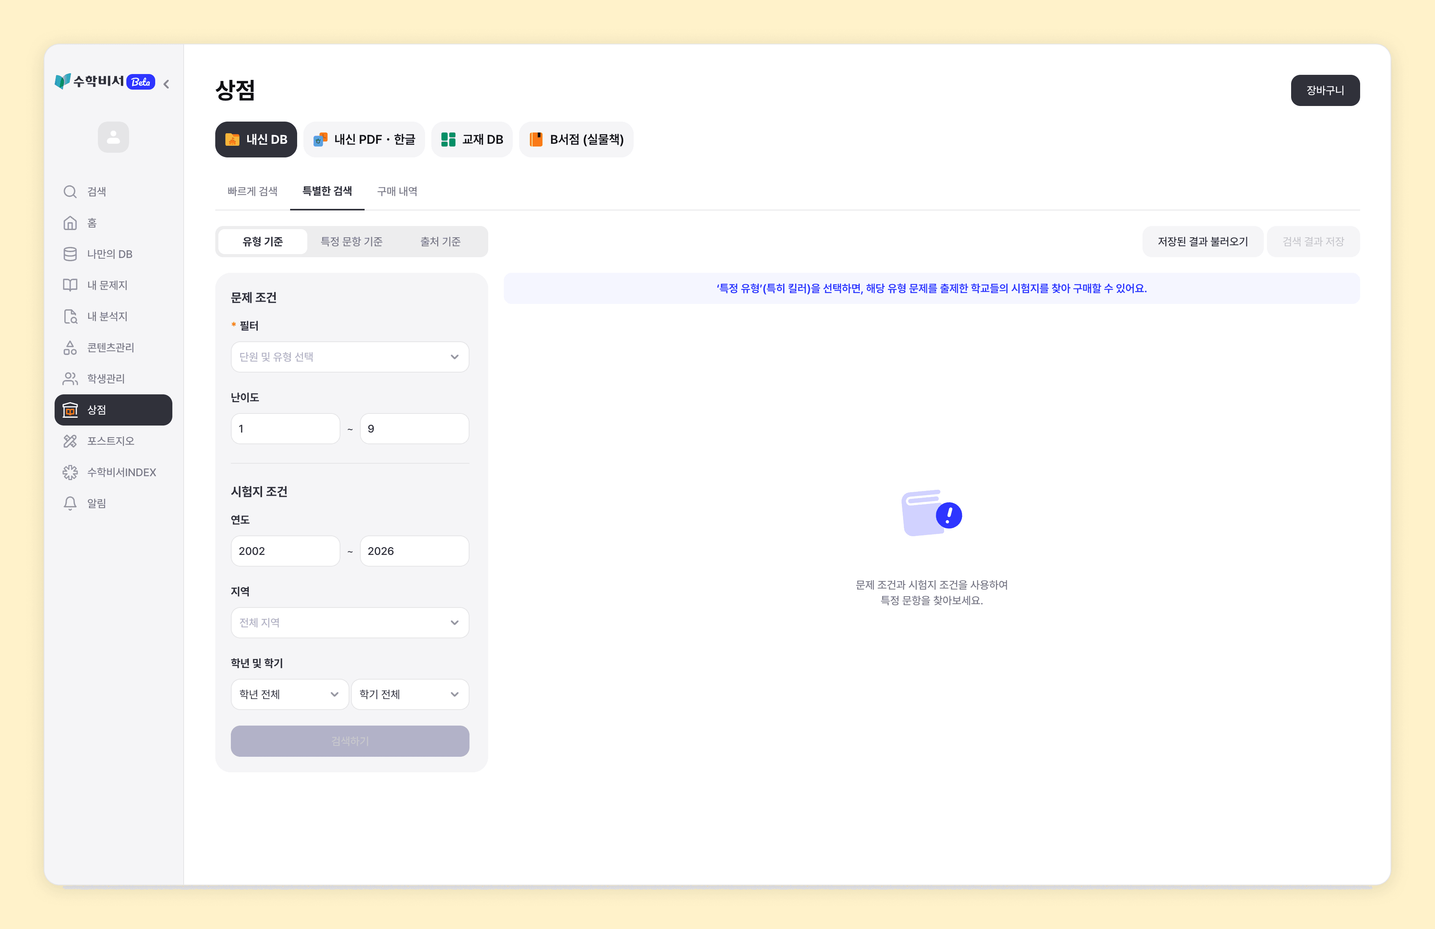
Task: Open 내 문제지 book icon
Action: (70, 285)
